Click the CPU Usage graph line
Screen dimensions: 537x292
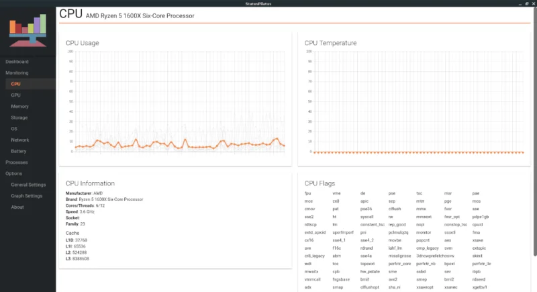tap(180, 144)
